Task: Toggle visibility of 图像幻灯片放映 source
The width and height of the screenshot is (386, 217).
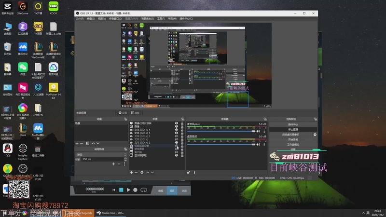Action: 177,123
